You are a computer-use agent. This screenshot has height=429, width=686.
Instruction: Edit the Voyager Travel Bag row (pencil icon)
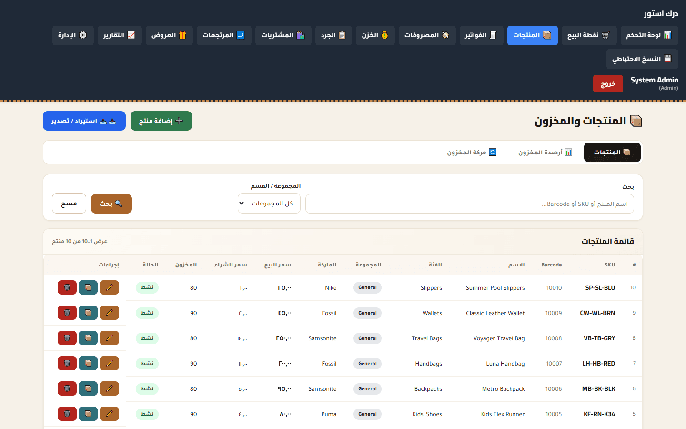coord(110,338)
